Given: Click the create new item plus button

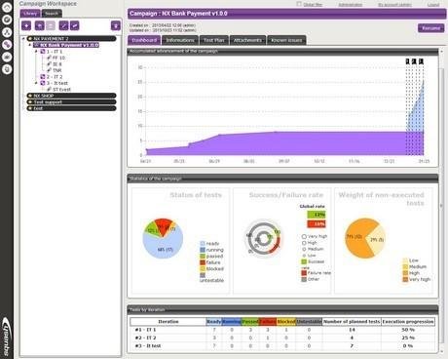Looking at the screenshot, I should coord(26,25).
